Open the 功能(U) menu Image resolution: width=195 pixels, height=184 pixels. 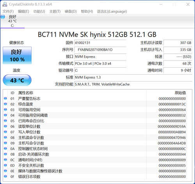[x=39, y=11]
